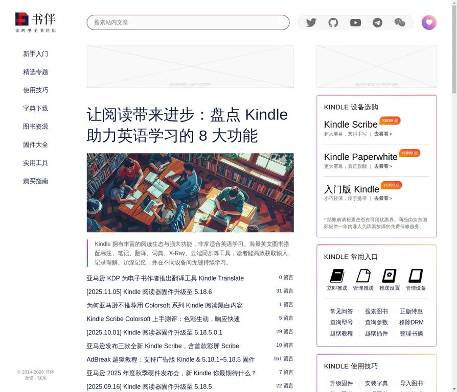The width and height of the screenshot is (457, 392).
Task: Open the 入门版 Kindle product link
Action: pos(352,189)
